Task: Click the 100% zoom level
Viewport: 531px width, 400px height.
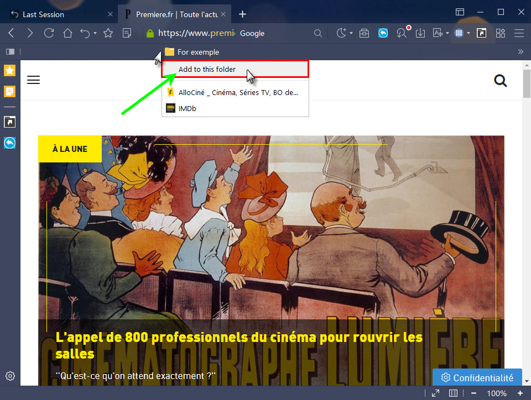Action: [497, 393]
